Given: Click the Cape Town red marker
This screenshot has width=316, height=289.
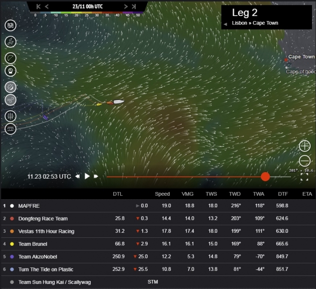Looking at the screenshot, I should pyautogui.click(x=286, y=60).
